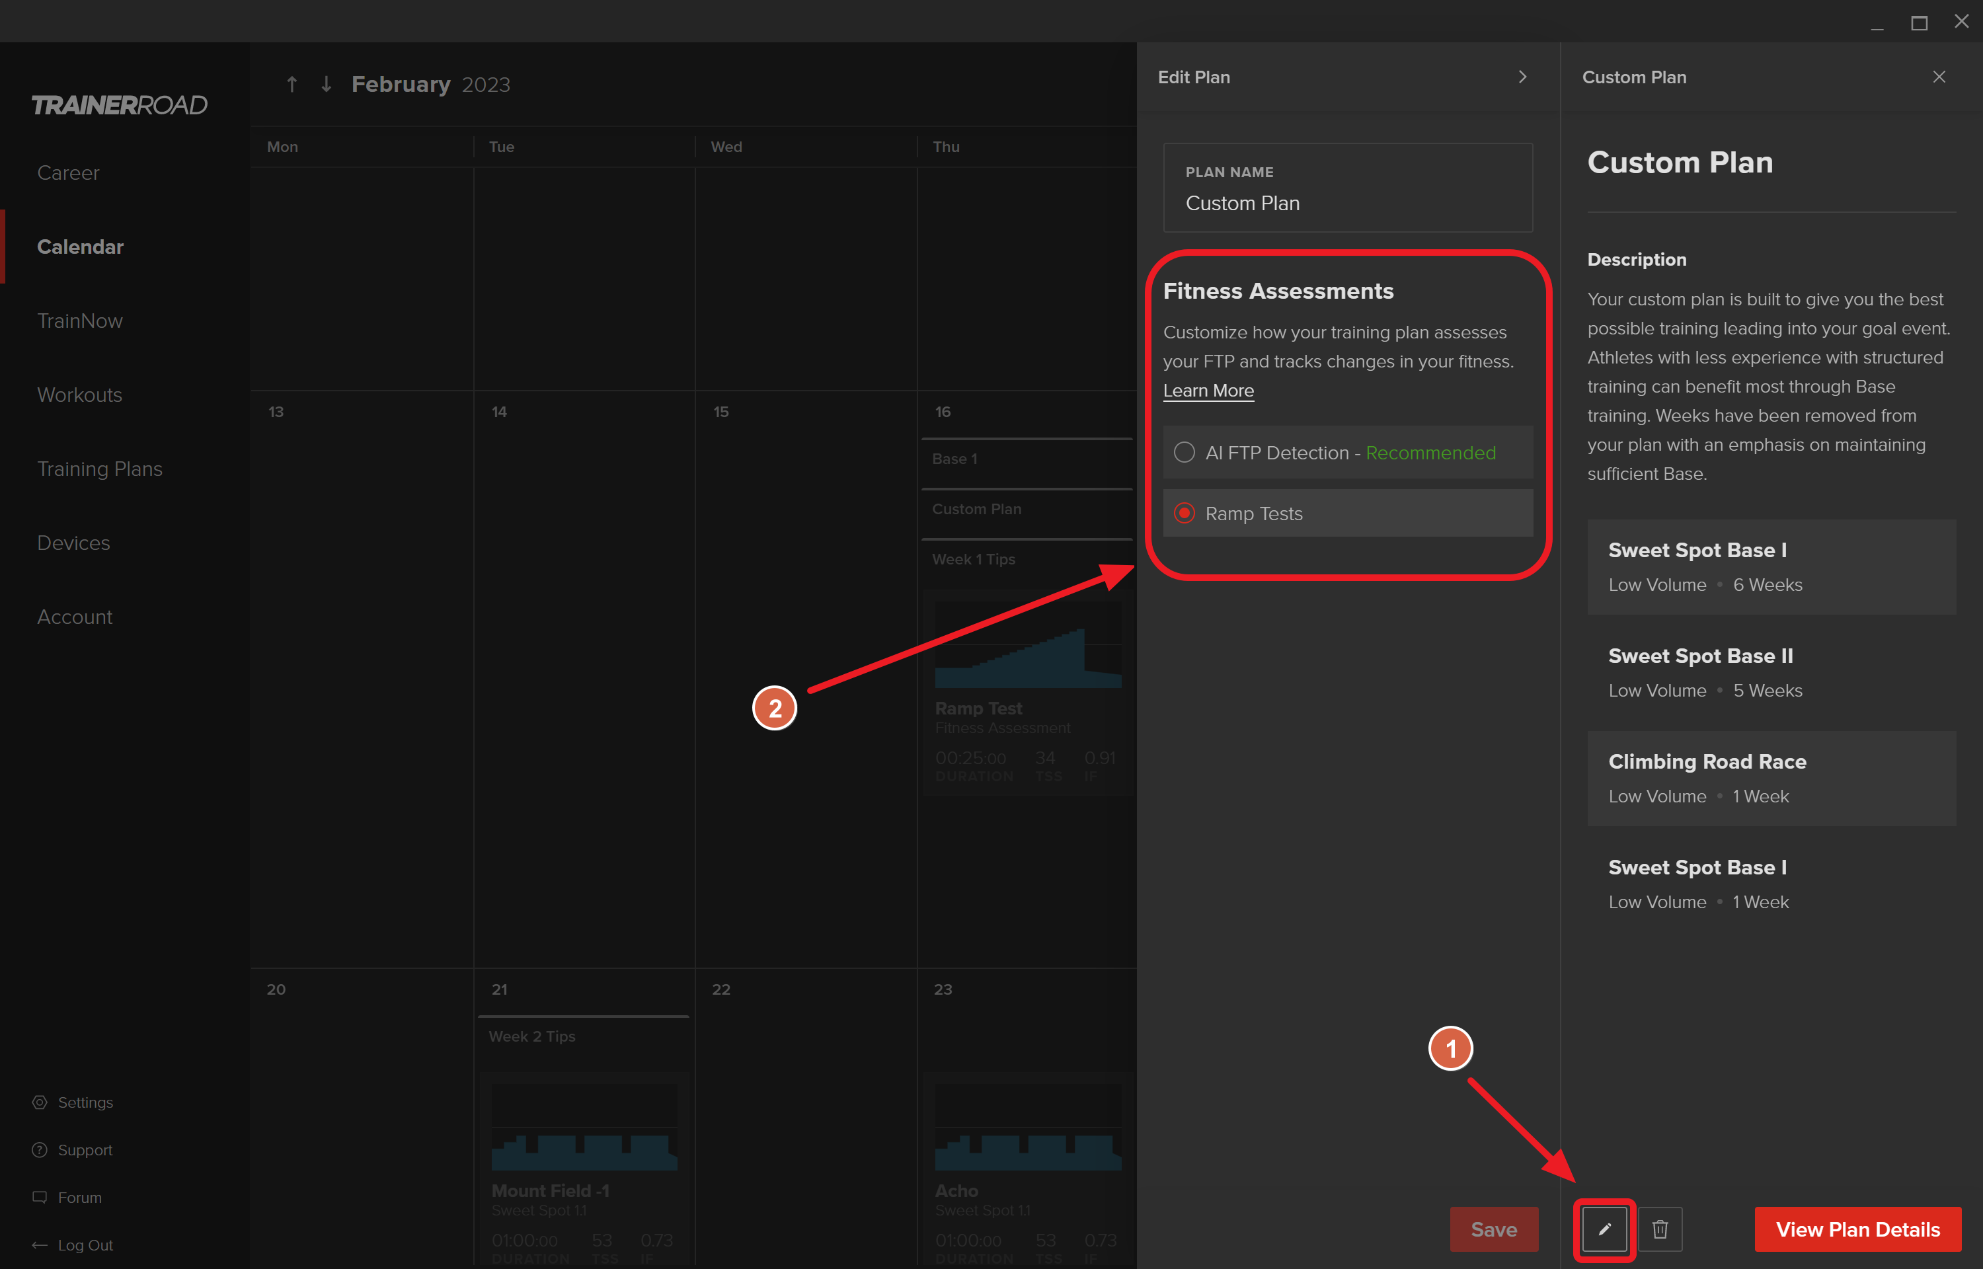Click the pencil edit plan icon

(x=1604, y=1229)
